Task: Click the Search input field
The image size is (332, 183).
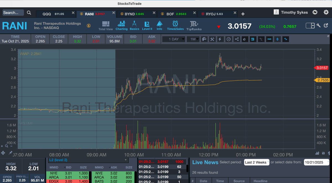Action: [x=13, y=13]
